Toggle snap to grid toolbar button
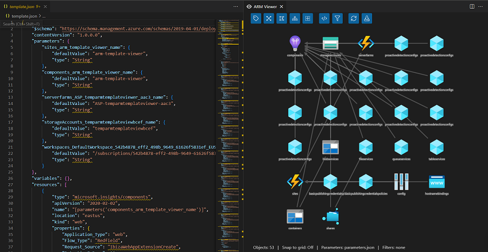The height and width of the screenshot is (252, 488). click(281, 18)
